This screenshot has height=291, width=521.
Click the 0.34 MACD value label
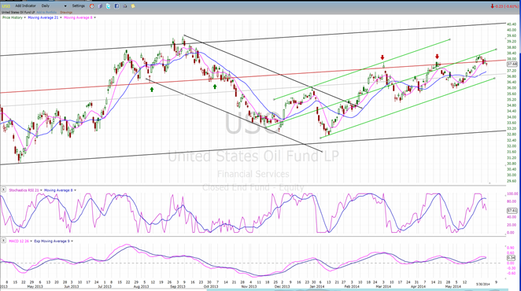pos(511,258)
